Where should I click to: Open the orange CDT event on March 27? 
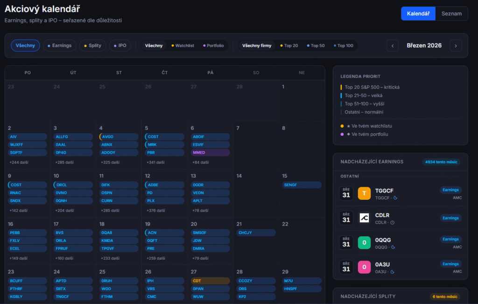(x=210, y=281)
